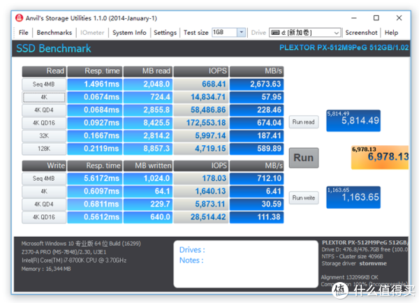Image resolution: width=419 pixels, height=303 pixels.
Task: Click the 32K read test button
Action: pyautogui.click(x=44, y=135)
